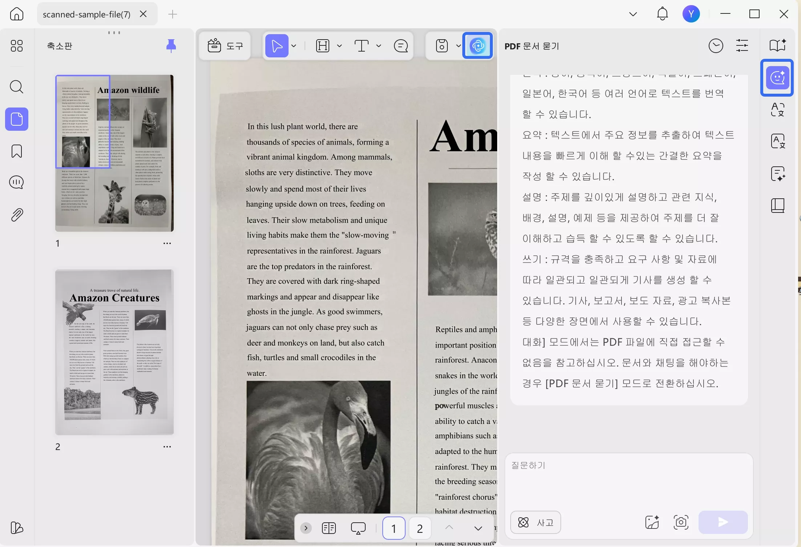Close the scanned-sample-file(7) tab

pos(143,14)
